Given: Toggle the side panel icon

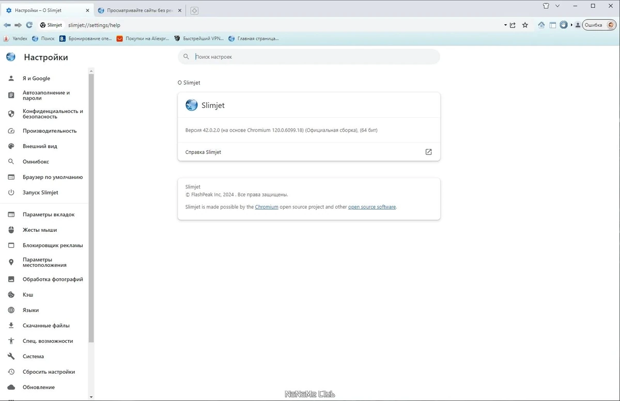Looking at the screenshot, I should coord(552,25).
